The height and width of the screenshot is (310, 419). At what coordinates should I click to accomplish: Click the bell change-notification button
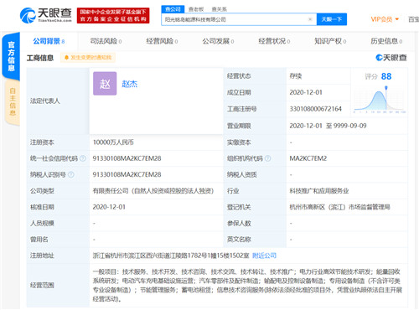tap(88, 58)
